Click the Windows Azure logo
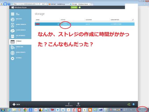This screenshot has height=112, width=149. [19, 7]
